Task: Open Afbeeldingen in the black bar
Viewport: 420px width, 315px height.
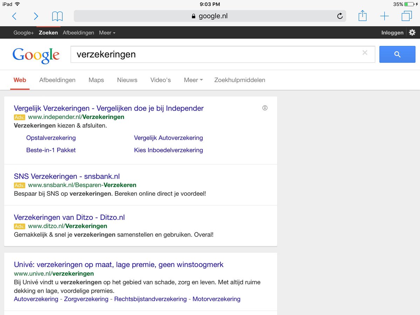Action: click(x=78, y=33)
